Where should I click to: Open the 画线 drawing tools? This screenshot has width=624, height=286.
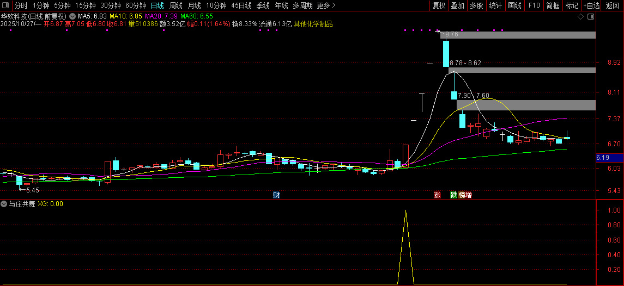(515, 5)
